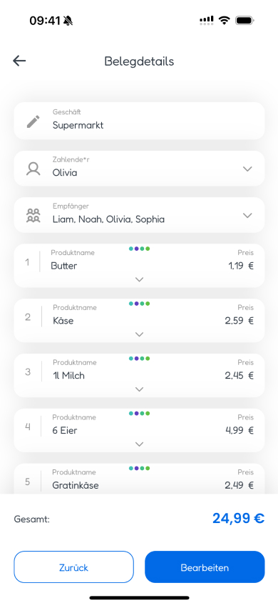Image resolution: width=278 pixels, height=603 pixels.
Task: Tap the battery icon in status bar
Action: (245, 21)
